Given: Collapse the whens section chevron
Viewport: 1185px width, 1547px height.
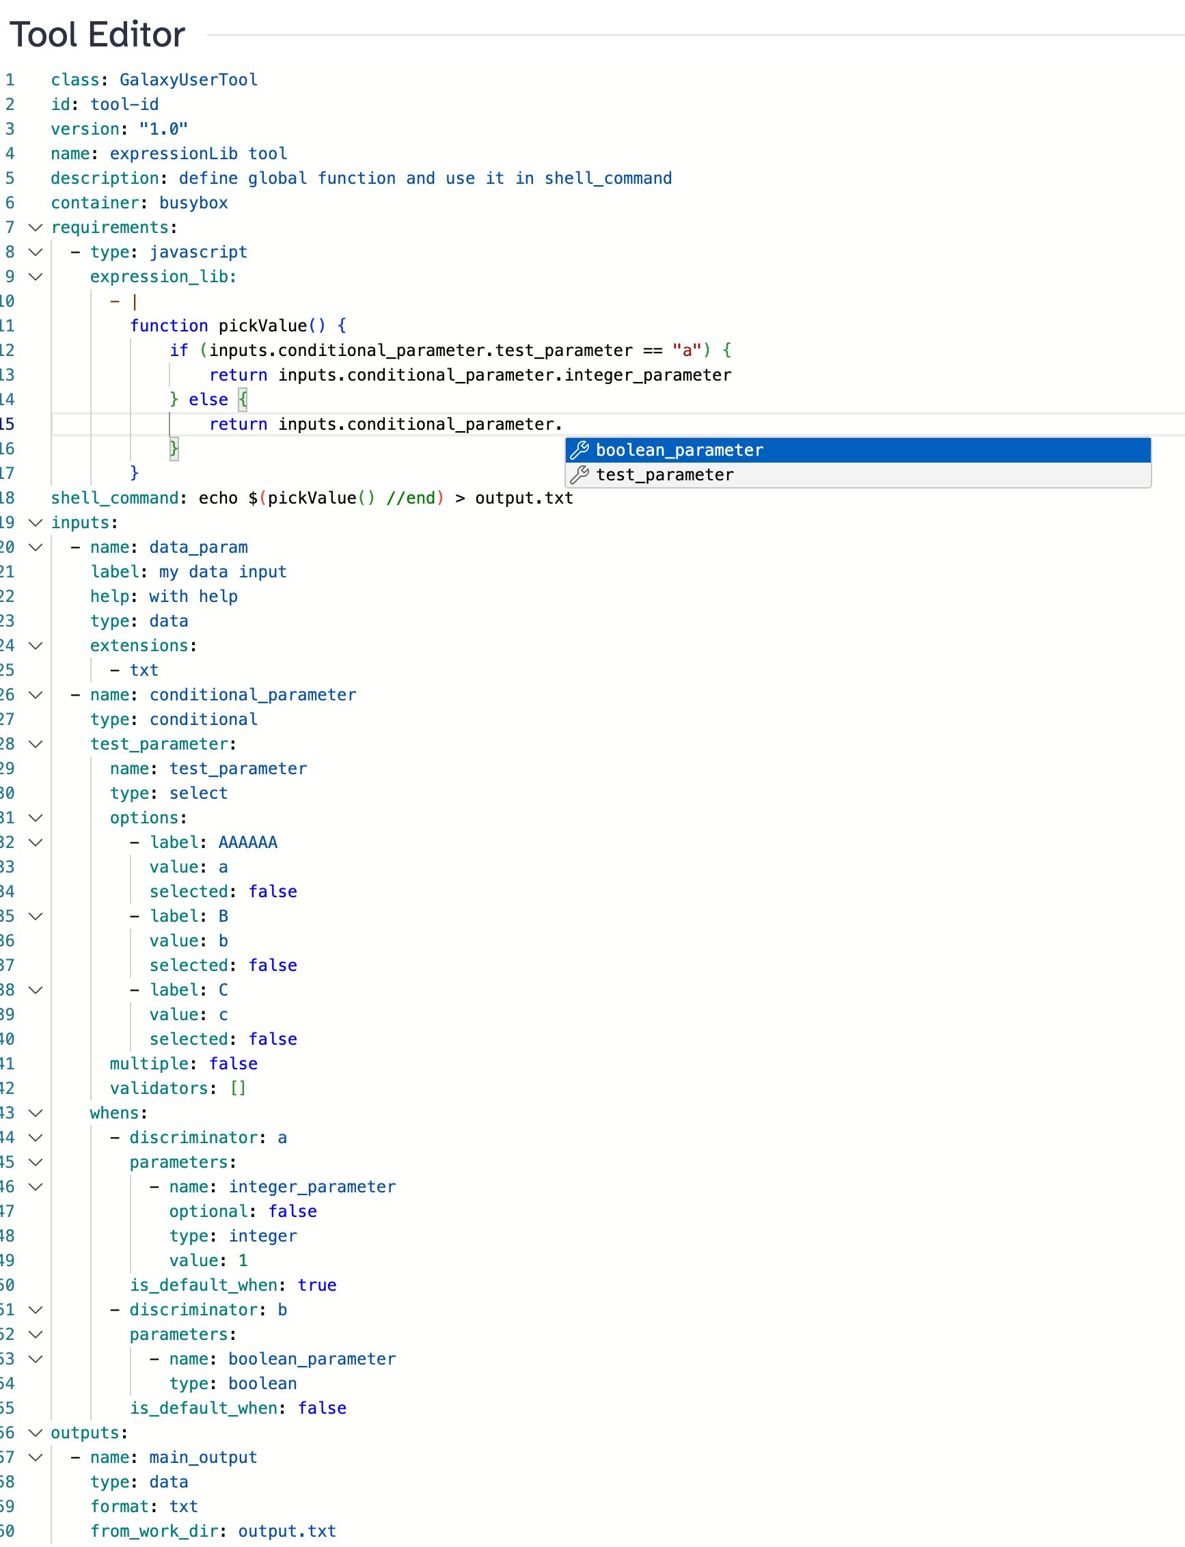Looking at the screenshot, I should (x=36, y=1112).
